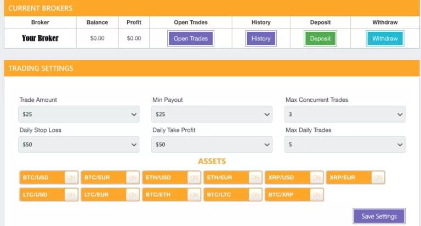Click the Save Settings button

click(x=379, y=216)
